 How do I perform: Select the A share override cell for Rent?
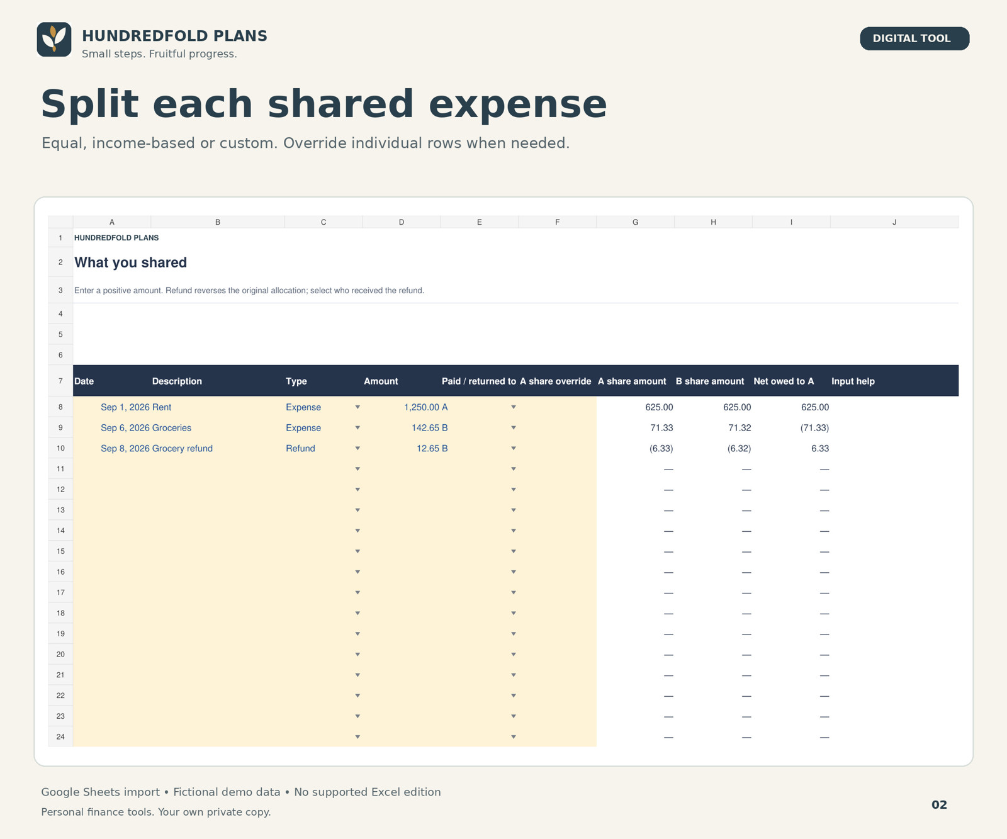click(557, 407)
